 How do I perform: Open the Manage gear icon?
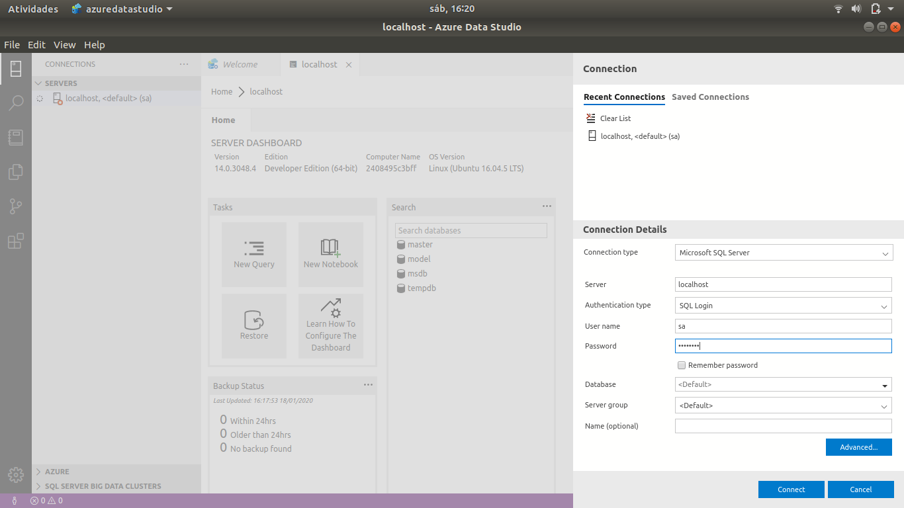16,474
